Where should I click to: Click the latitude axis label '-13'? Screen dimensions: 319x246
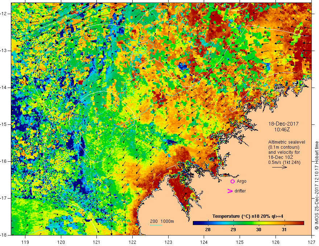coord(4,51)
